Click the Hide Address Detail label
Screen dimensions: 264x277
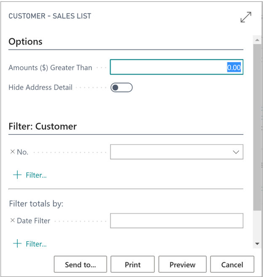click(x=40, y=87)
